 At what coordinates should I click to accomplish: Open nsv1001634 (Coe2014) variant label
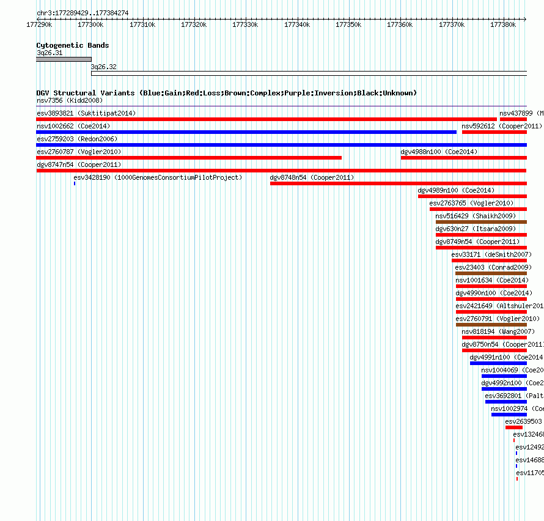coord(492,280)
